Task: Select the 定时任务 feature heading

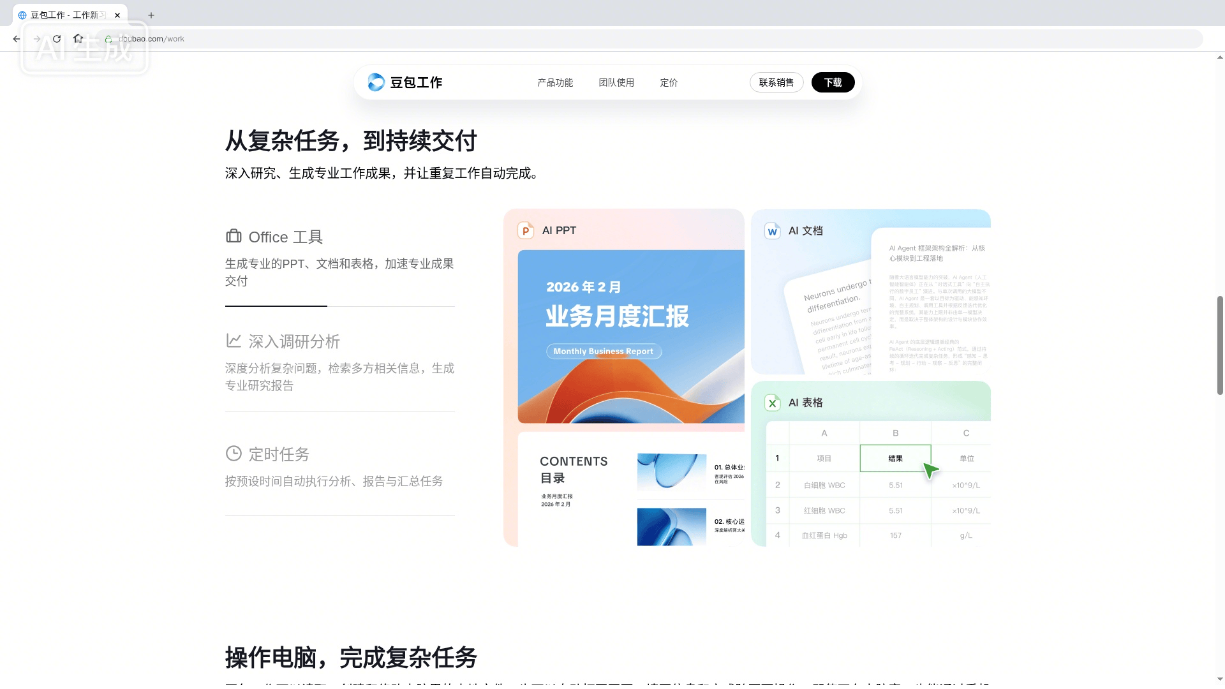Action: (x=279, y=454)
